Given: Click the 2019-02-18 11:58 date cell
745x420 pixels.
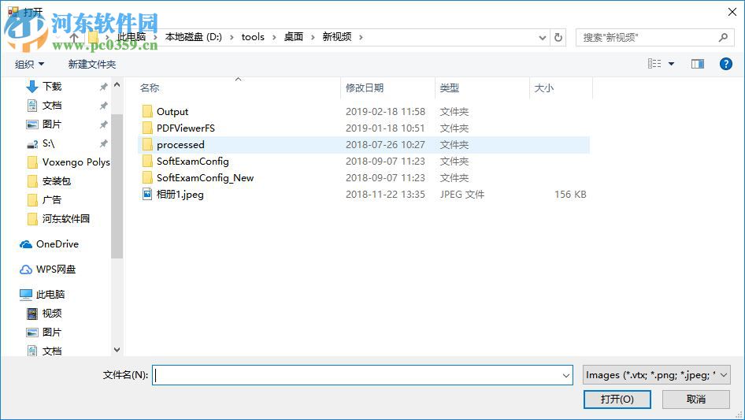Looking at the screenshot, I should [x=385, y=112].
